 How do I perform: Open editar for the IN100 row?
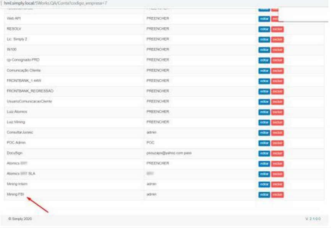point(264,50)
